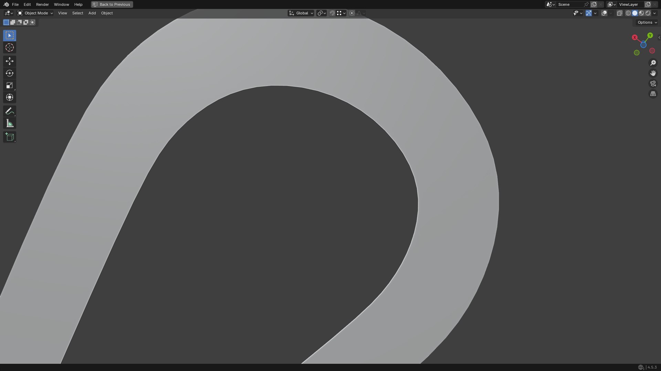Toggle proportional editing
Screen dimensions: 661x371
352,13
